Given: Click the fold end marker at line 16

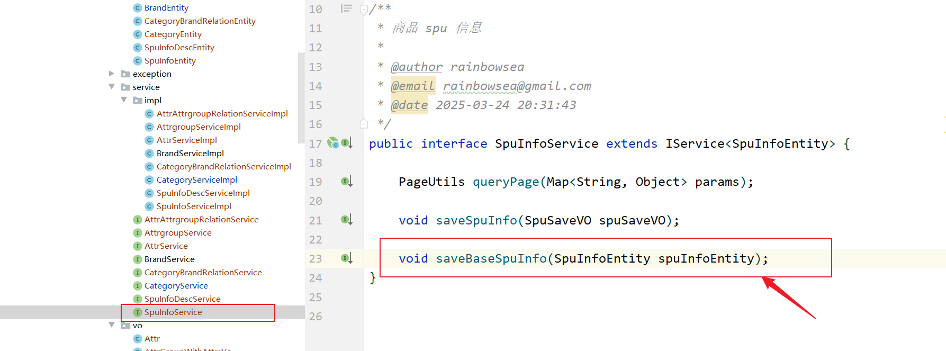Looking at the screenshot, I should (364, 124).
